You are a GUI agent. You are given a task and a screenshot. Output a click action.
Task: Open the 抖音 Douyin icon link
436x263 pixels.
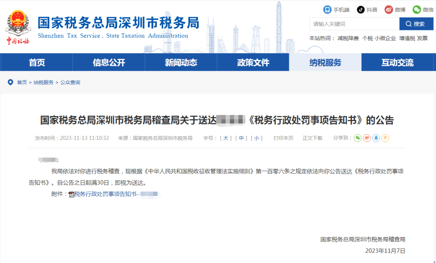(361, 10)
